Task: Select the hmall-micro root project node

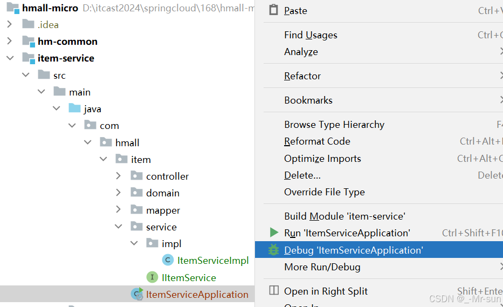Action: [50, 8]
